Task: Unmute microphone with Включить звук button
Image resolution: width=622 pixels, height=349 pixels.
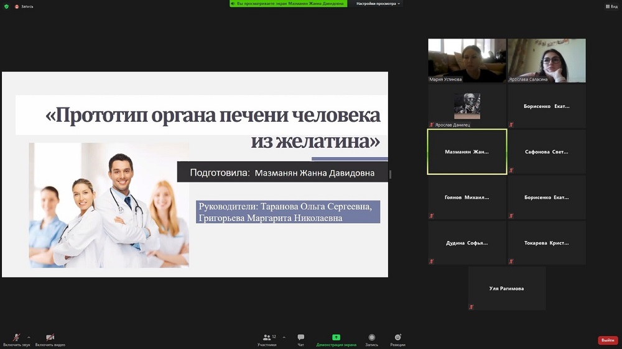Action: [x=16, y=338]
